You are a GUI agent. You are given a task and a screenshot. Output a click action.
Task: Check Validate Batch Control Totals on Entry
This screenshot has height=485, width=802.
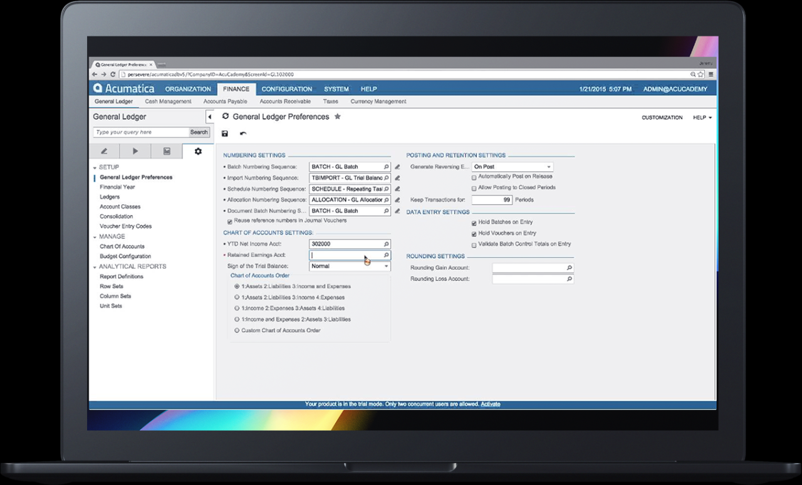pos(474,244)
